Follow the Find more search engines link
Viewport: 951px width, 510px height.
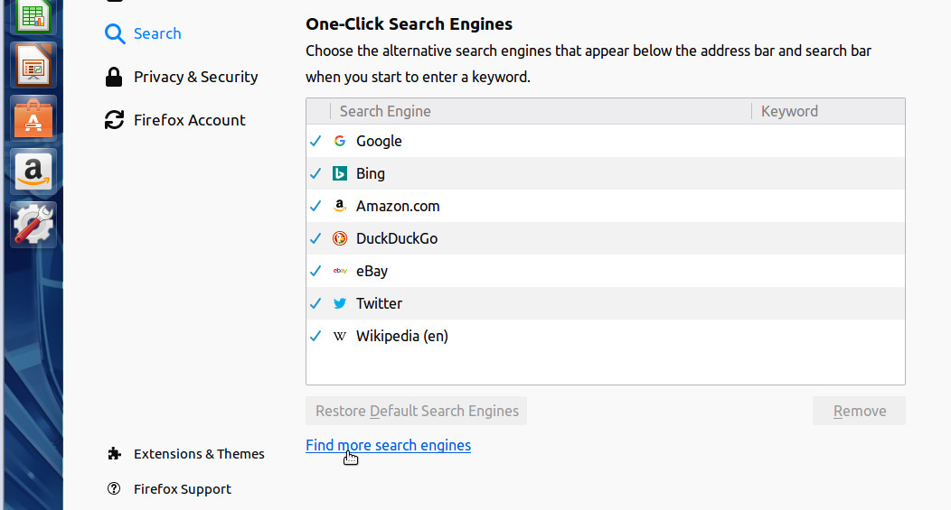tap(388, 445)
